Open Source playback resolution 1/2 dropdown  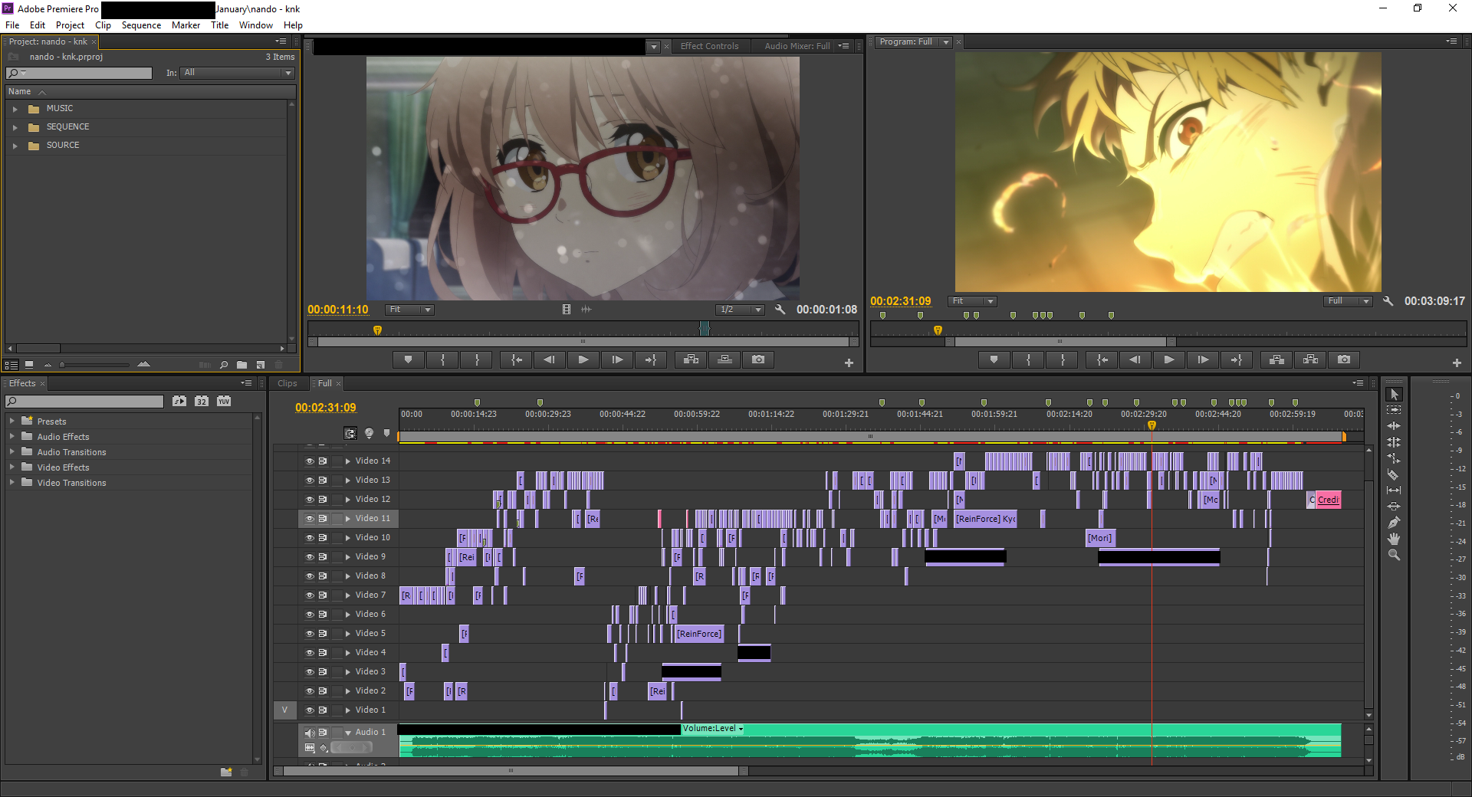point(741,310)
